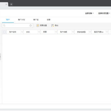Switch to the 推广组 tab

36,20
